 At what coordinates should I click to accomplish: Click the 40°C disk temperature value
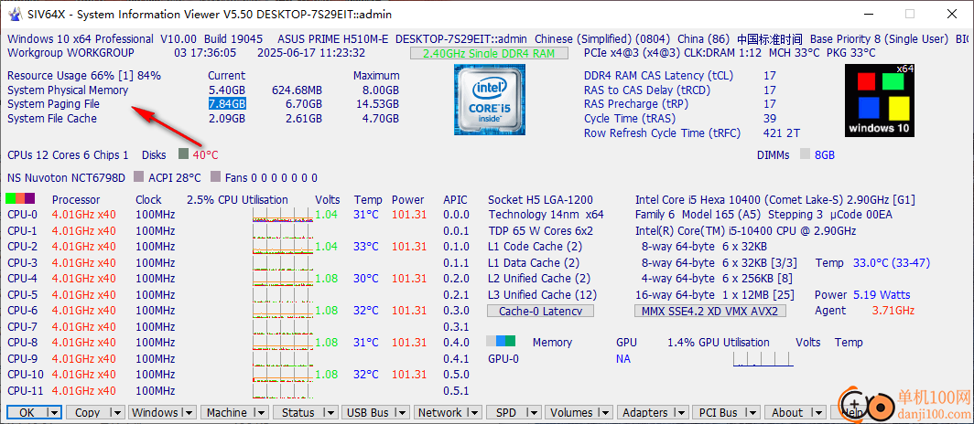(205, 154)
